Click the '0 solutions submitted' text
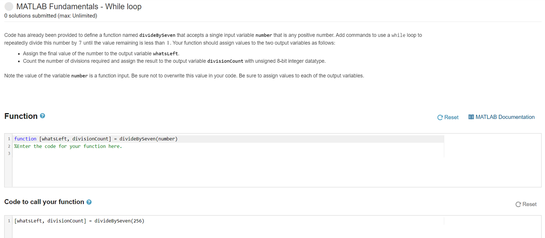545x238 pixels. (51, 16)
